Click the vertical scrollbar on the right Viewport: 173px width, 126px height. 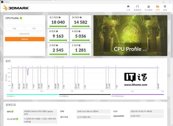coord(172,35)
